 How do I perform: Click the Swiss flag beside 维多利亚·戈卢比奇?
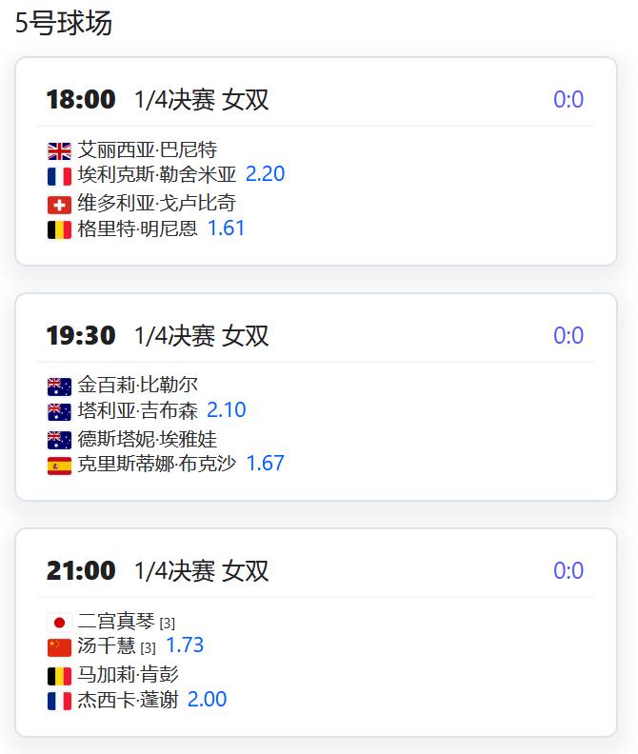(x=59, y=206)
